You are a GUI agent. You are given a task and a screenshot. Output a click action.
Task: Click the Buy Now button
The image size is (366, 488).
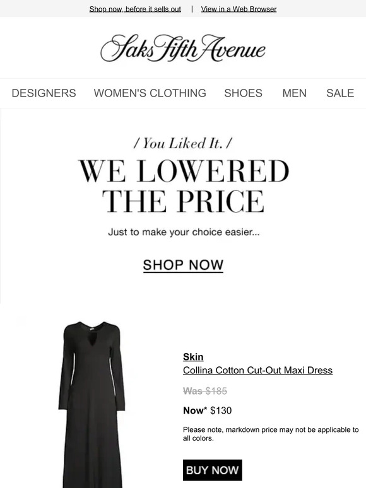213,470
